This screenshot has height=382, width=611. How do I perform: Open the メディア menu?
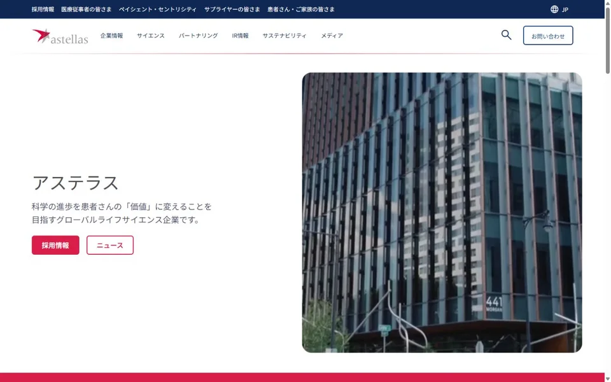pos(332,36)
